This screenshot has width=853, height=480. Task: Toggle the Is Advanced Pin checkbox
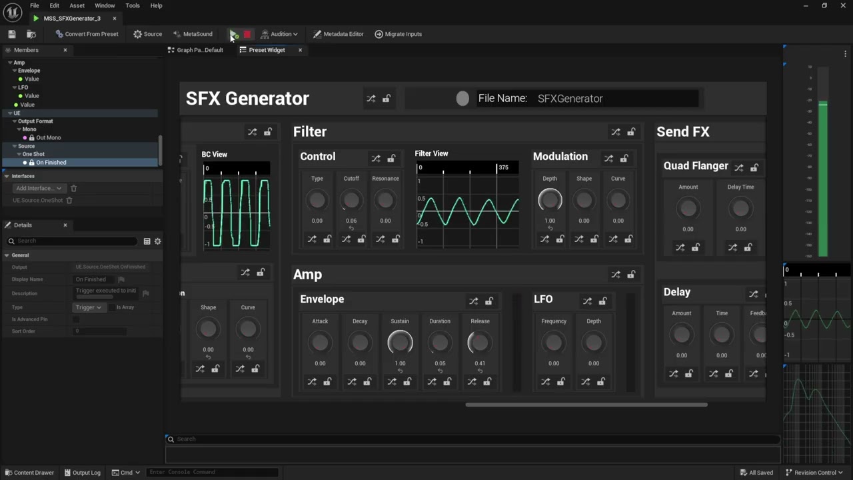pos(76,319)
